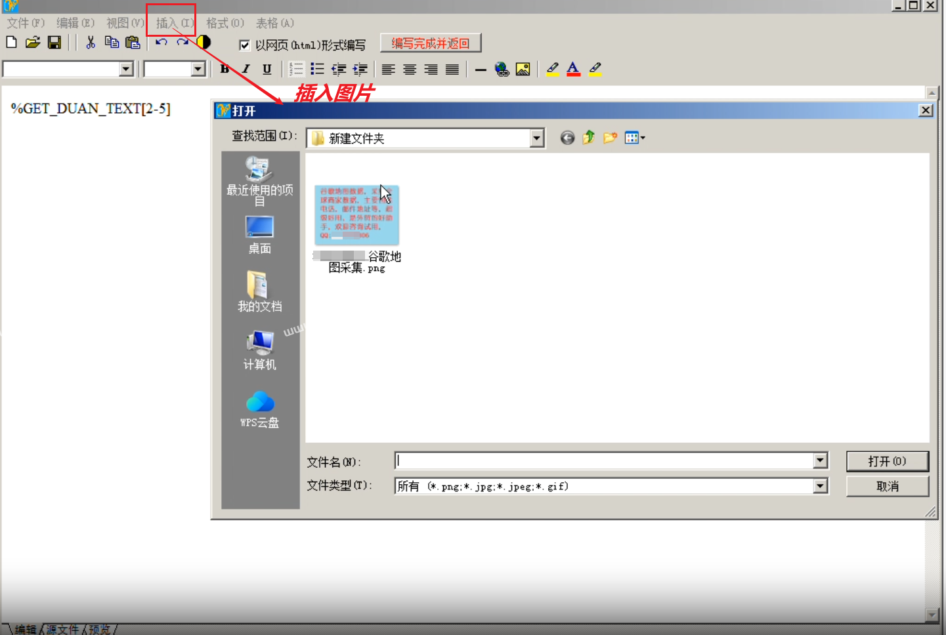Expand the file name combo box arrow
The width and height of the screenshot is (946, 635).
820,461
